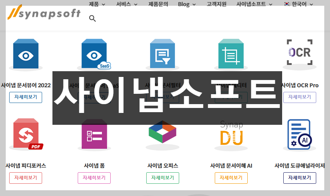Click the 사이냅 오피스 title text

click(163, 166)
